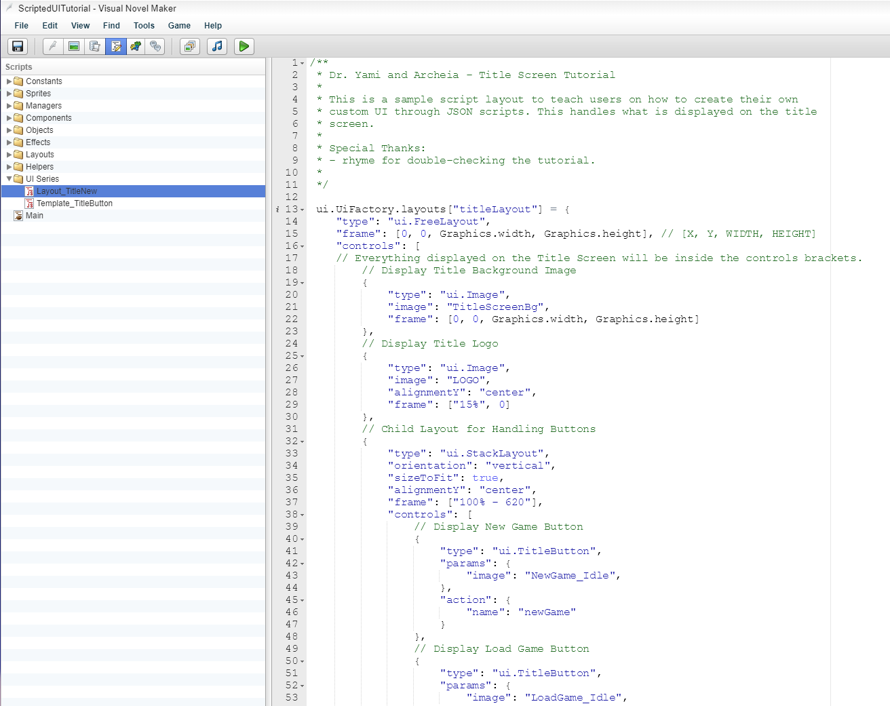
Task: Expand the Constants folder arrow
Action: (9, 81)
